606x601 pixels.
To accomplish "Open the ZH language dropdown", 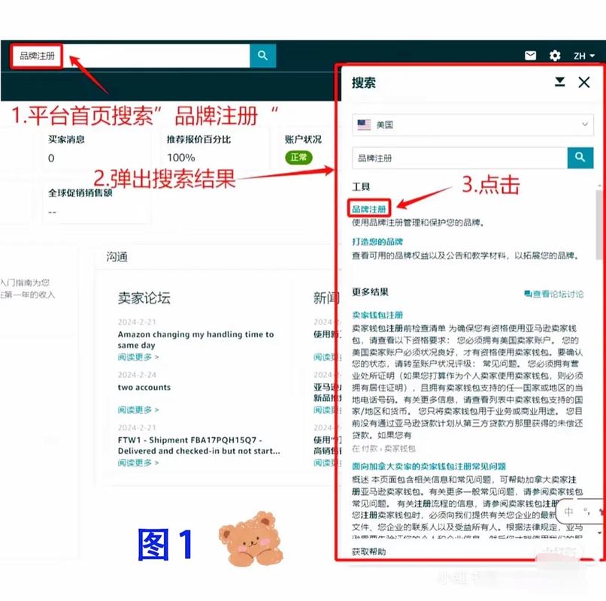I will [x=583, y=56].
